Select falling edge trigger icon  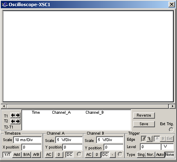tap(150, 139)
